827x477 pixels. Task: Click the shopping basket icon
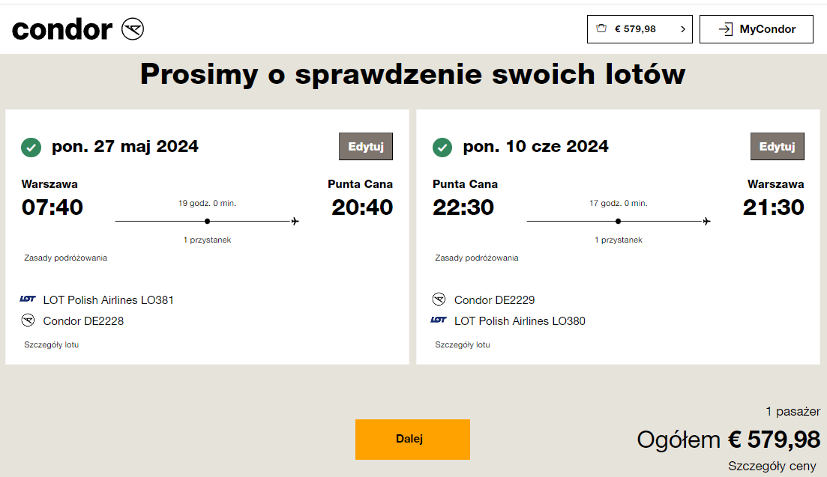coord(601,28)
